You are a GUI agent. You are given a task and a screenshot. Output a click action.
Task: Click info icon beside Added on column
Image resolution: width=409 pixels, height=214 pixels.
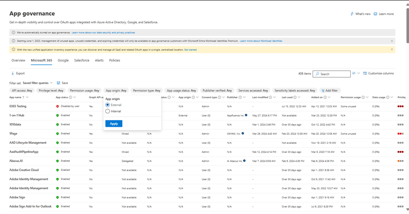[325, 97]
